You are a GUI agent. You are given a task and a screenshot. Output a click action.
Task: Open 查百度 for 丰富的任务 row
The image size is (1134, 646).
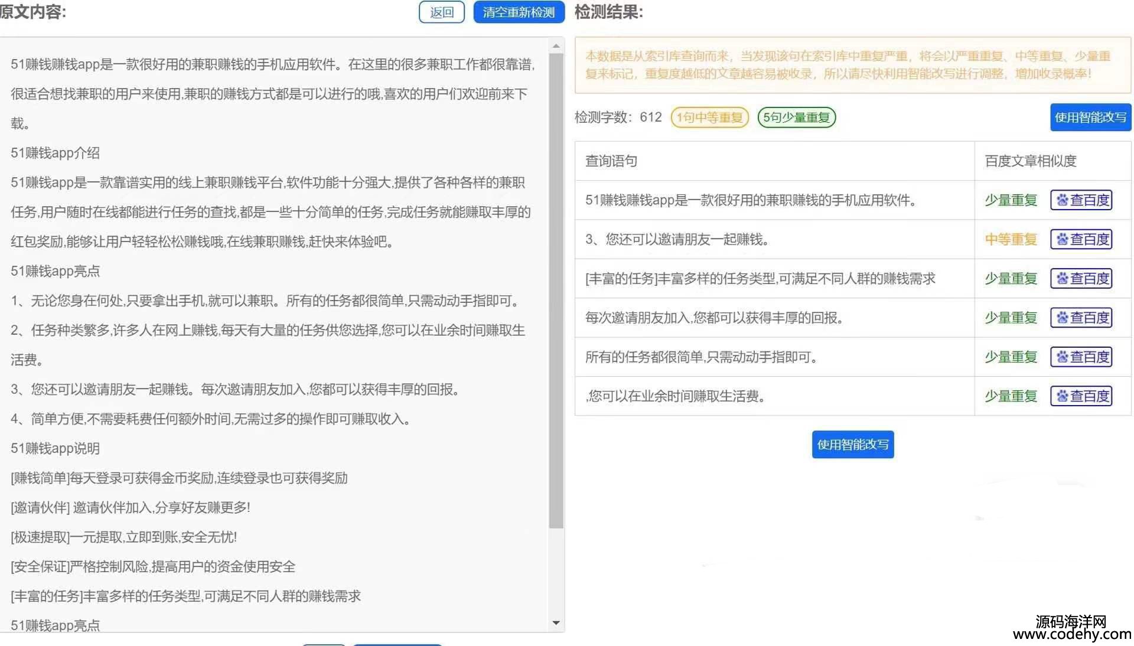[x=1081, y=278]
